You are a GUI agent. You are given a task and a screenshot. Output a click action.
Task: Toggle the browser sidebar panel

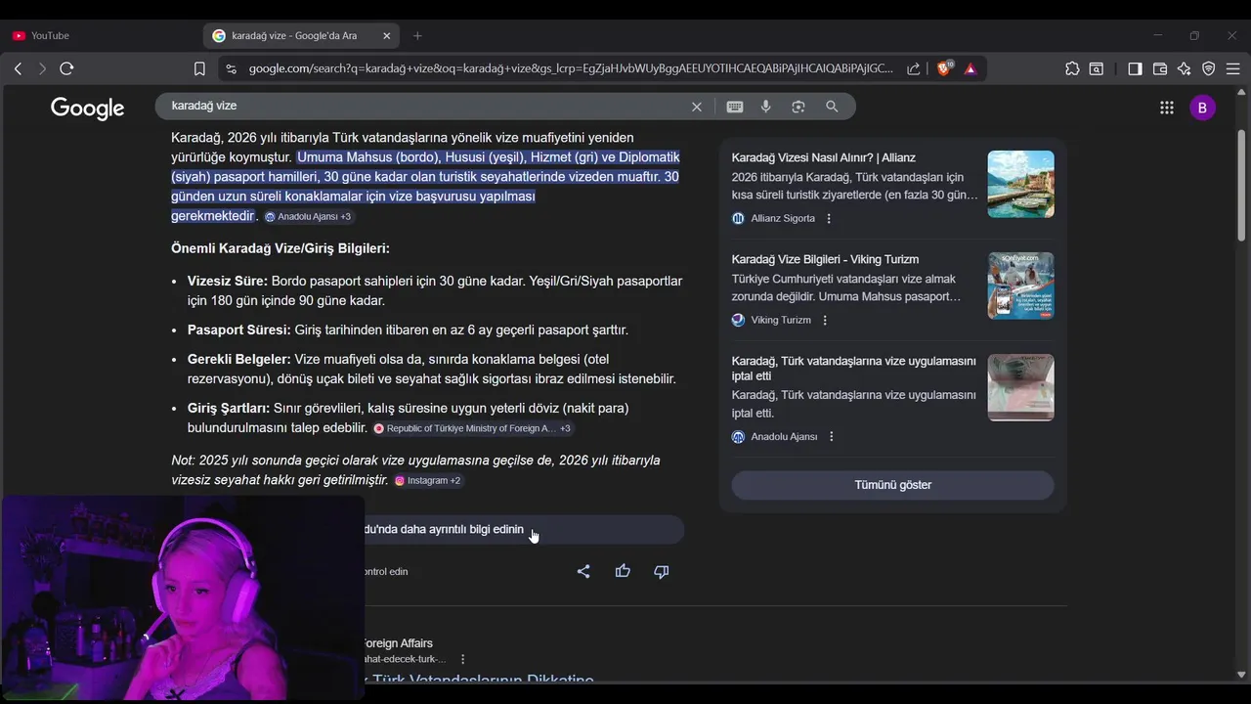pos(1135,68)
